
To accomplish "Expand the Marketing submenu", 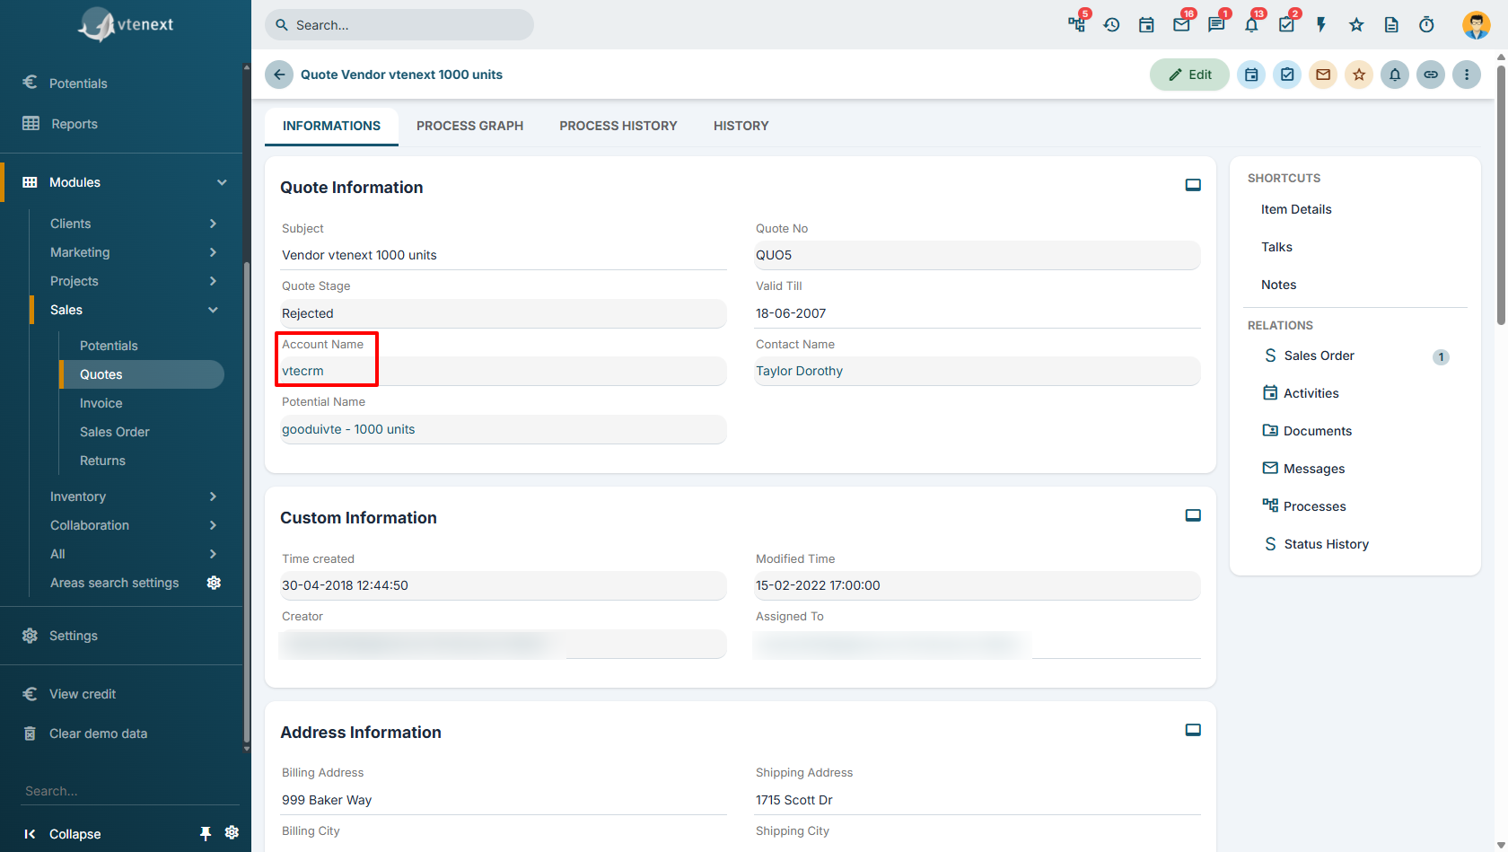I will click(213, 252).
